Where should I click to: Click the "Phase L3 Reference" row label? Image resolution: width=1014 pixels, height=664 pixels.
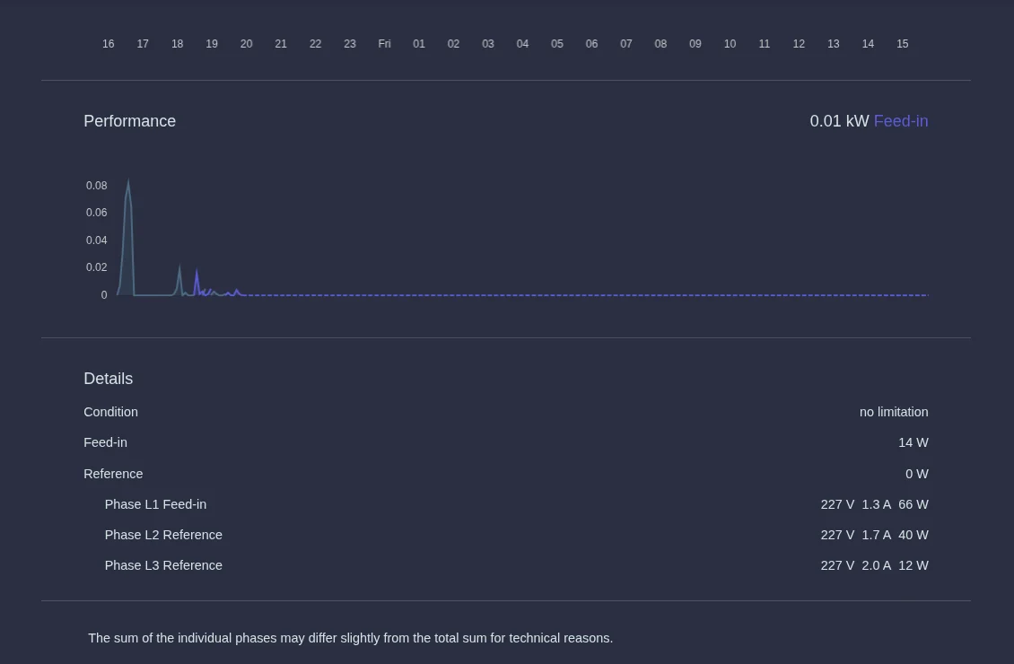[x=163, y=565]
